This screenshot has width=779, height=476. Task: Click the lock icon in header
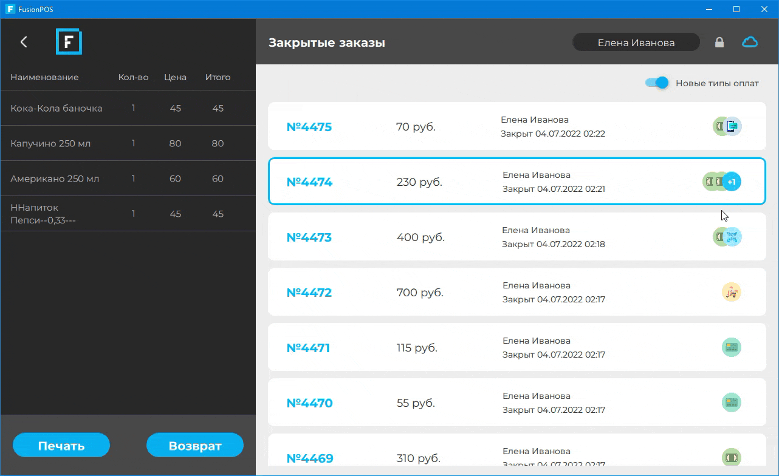click(x=719, y=42)
